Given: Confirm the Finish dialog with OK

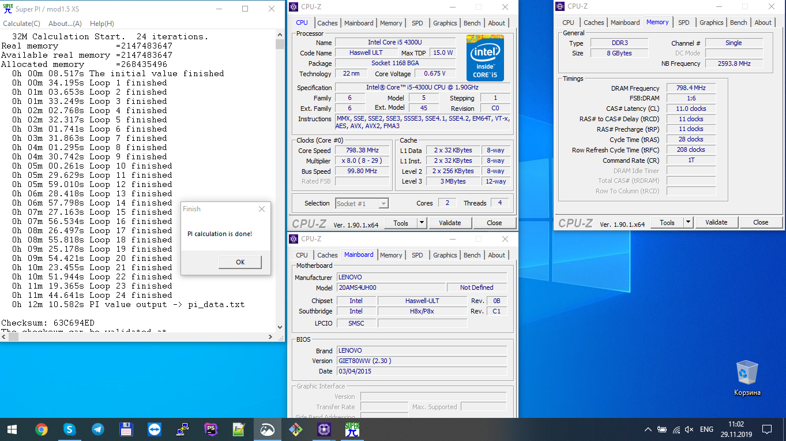Looking at the screenshot, I should 240,262.
